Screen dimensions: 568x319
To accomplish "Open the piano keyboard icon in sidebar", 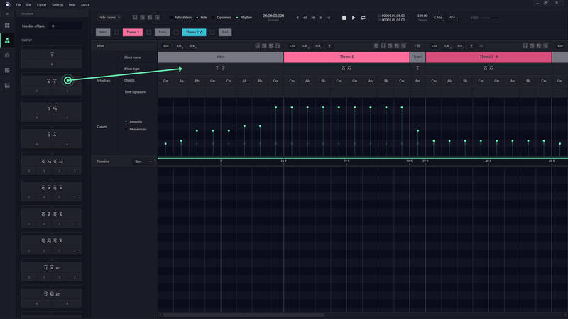I will point(7,86).
